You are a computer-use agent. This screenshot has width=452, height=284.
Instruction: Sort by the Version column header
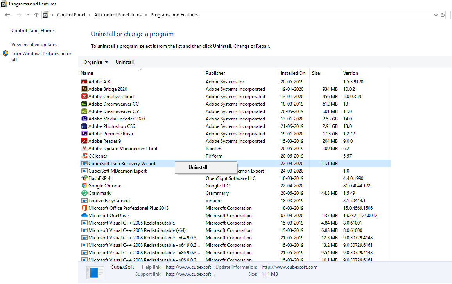pyautogui.click(x=350, y=73)
